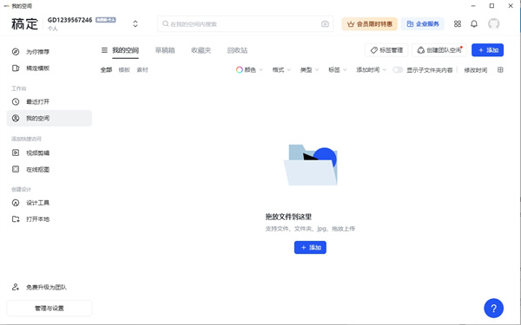Switch to 回收站 tab
The width and height of the screenshot is (521, 325).
pyautogui.click(x=237, y=50)
